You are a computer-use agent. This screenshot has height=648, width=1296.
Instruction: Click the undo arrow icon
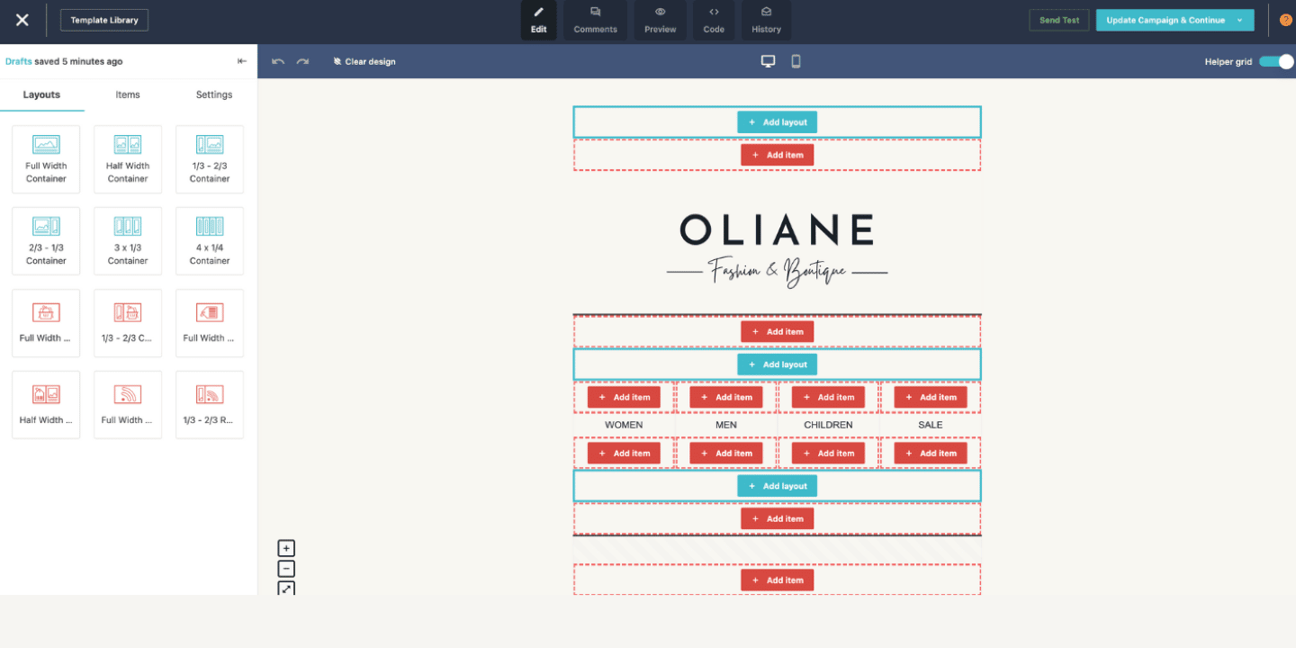tap(278, 61)
